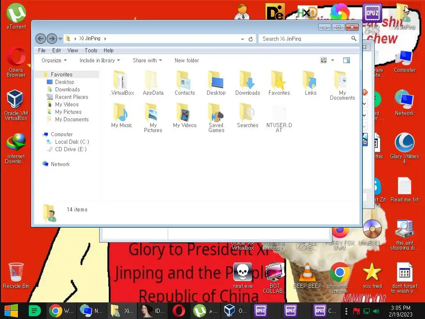425x319 pixels.
Task: Open the .VirtualBox folder
Action: (122, 83)
